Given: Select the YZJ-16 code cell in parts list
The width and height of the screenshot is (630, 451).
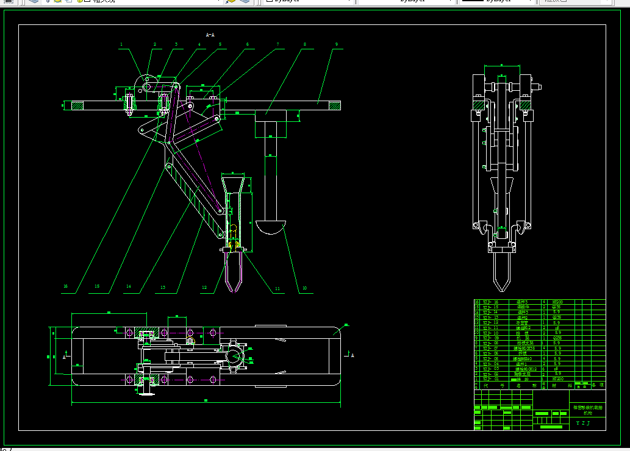Looking at the screenshot, I should coord(494,302).
